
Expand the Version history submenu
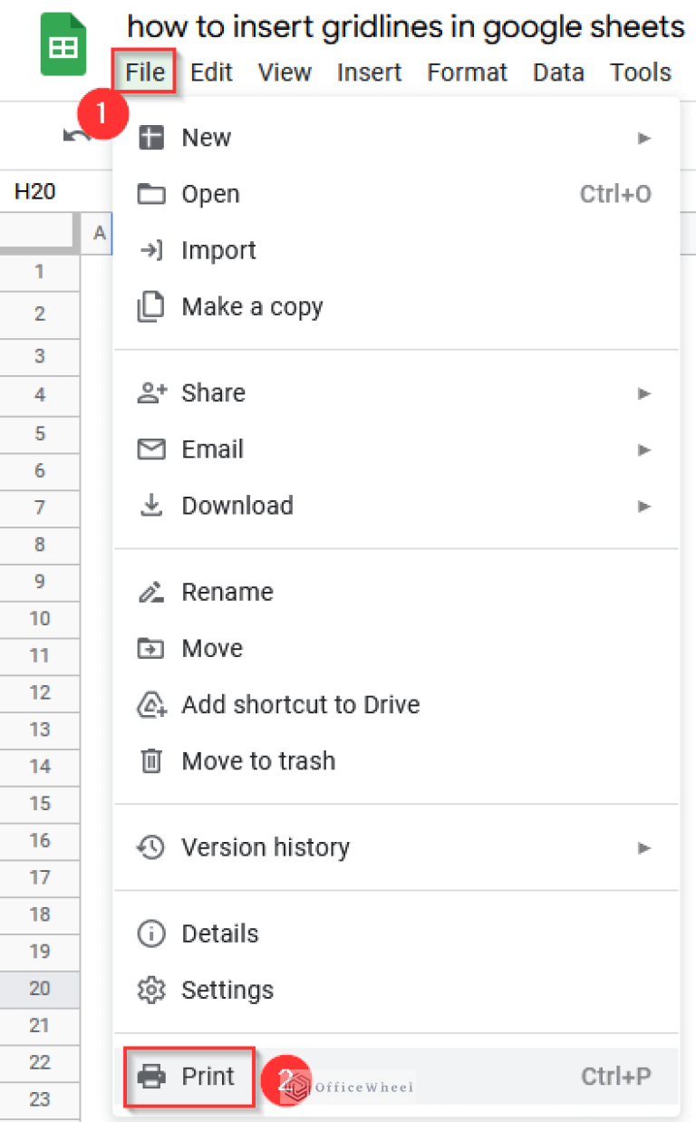click(x=644, y=847)
